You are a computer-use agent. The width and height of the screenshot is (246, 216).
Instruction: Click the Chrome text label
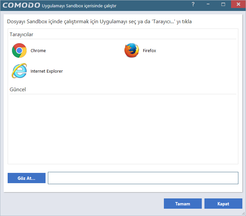click(x=38, y=50)
